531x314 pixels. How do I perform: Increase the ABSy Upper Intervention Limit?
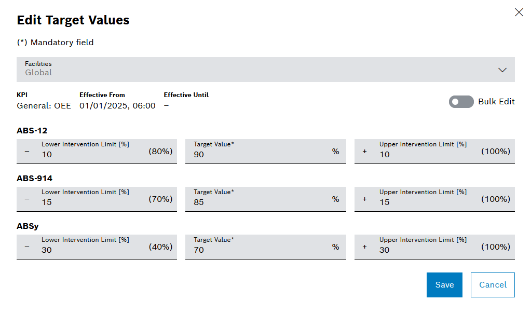364,247
